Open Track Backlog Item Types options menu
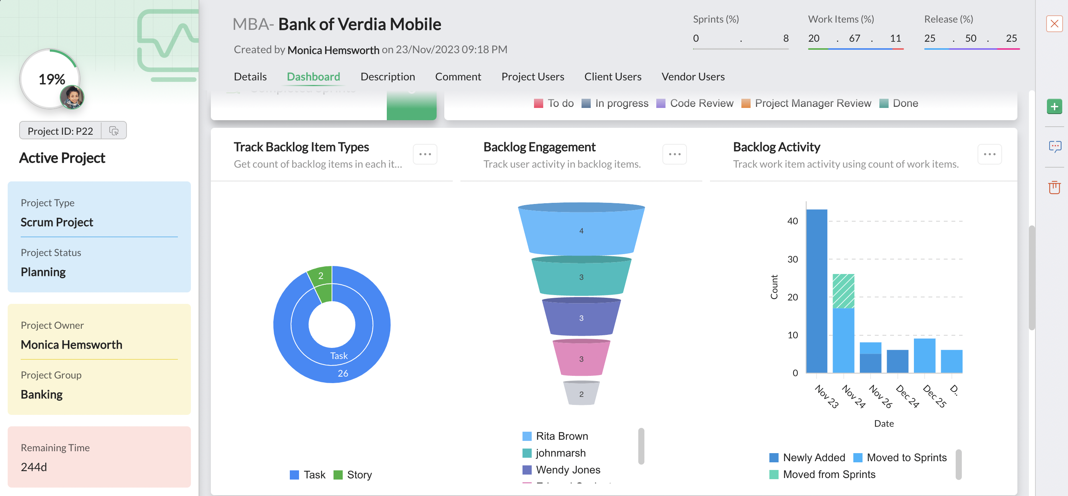The height and width of the screenshot is (496, 1068). [x=425, y=154]
